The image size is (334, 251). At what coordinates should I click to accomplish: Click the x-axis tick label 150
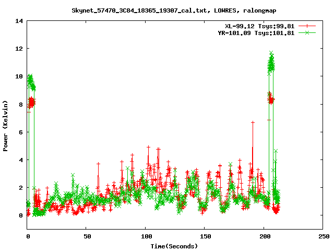(205, 236)
